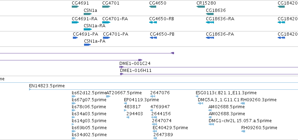Select the CG18636 gene feature

210,14
